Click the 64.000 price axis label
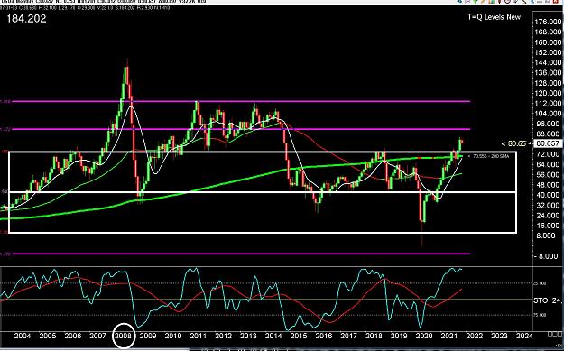Image resolution: width=564 pixels, height=351 pixels. pos(548,164)
